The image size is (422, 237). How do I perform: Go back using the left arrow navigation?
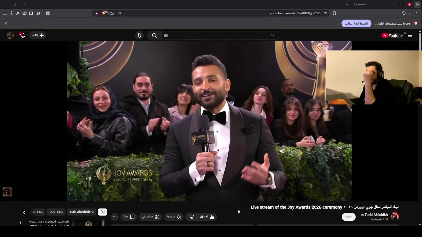pyautogui.click(x=410, y=13)
